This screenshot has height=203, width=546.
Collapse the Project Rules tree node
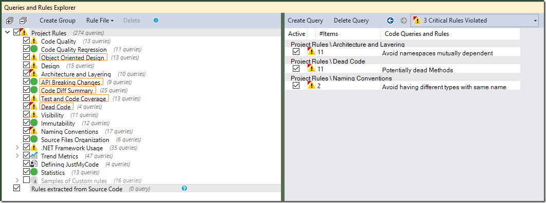tap(8, 32)
